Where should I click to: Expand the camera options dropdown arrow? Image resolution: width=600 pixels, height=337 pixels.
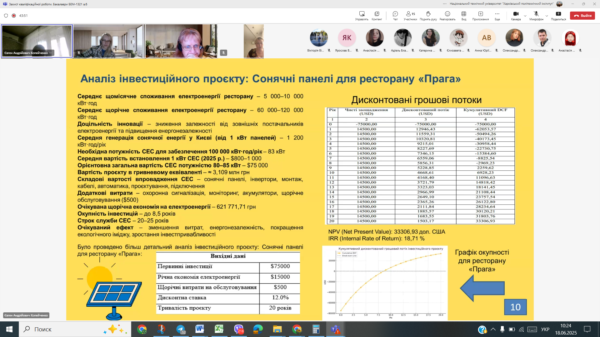(525, 16)
